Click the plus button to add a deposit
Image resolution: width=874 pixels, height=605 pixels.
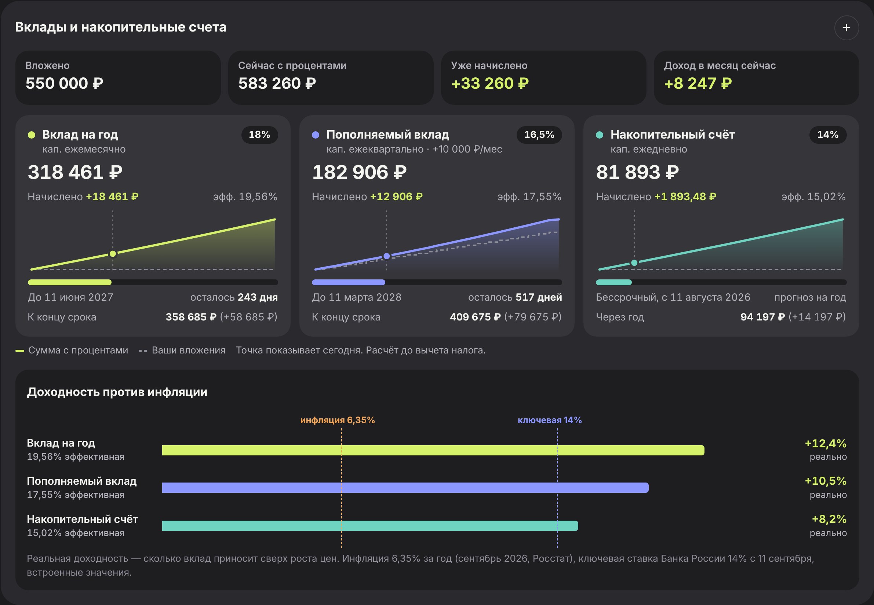[846, 27]
